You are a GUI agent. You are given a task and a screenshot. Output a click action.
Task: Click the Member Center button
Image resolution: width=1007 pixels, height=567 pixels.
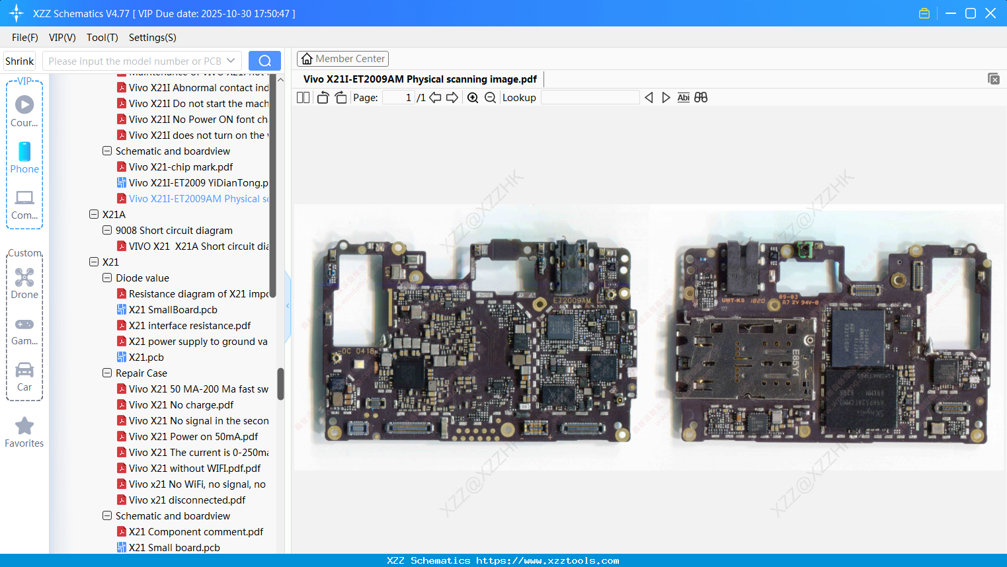[342, 58]
